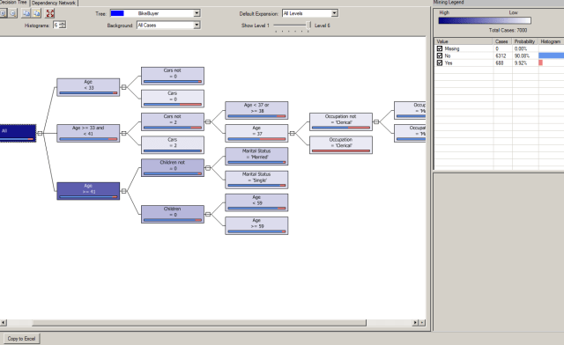Click the Copy to Excel button
The image size is (564, 345).
click(21, 339)
